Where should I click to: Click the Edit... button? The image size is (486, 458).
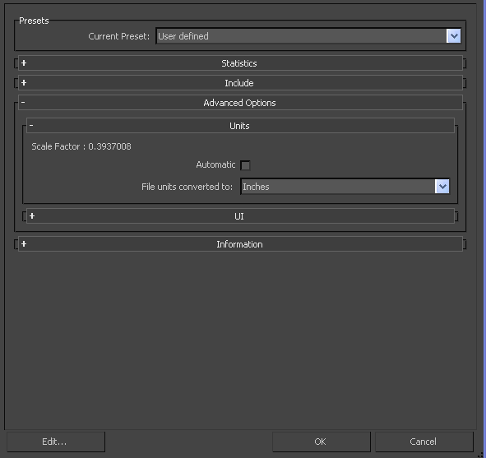tap(56, 442)
